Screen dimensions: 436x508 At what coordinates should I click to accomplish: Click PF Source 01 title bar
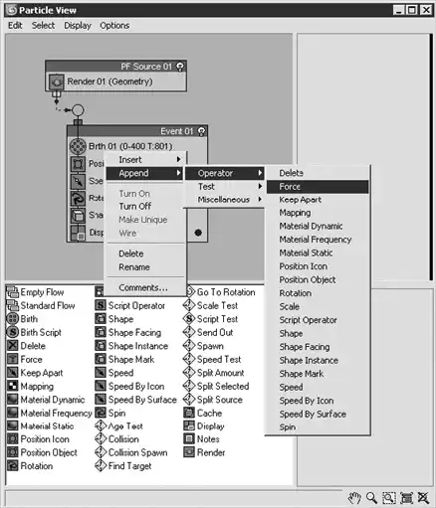coord(115,67)
